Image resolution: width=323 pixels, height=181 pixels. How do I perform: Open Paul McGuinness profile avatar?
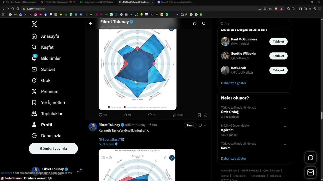[x=225, y=41]
